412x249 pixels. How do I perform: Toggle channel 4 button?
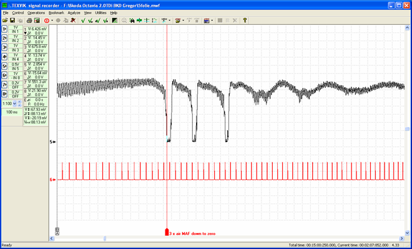point(4,57)
